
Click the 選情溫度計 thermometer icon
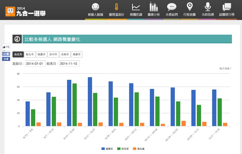(116, 7)
